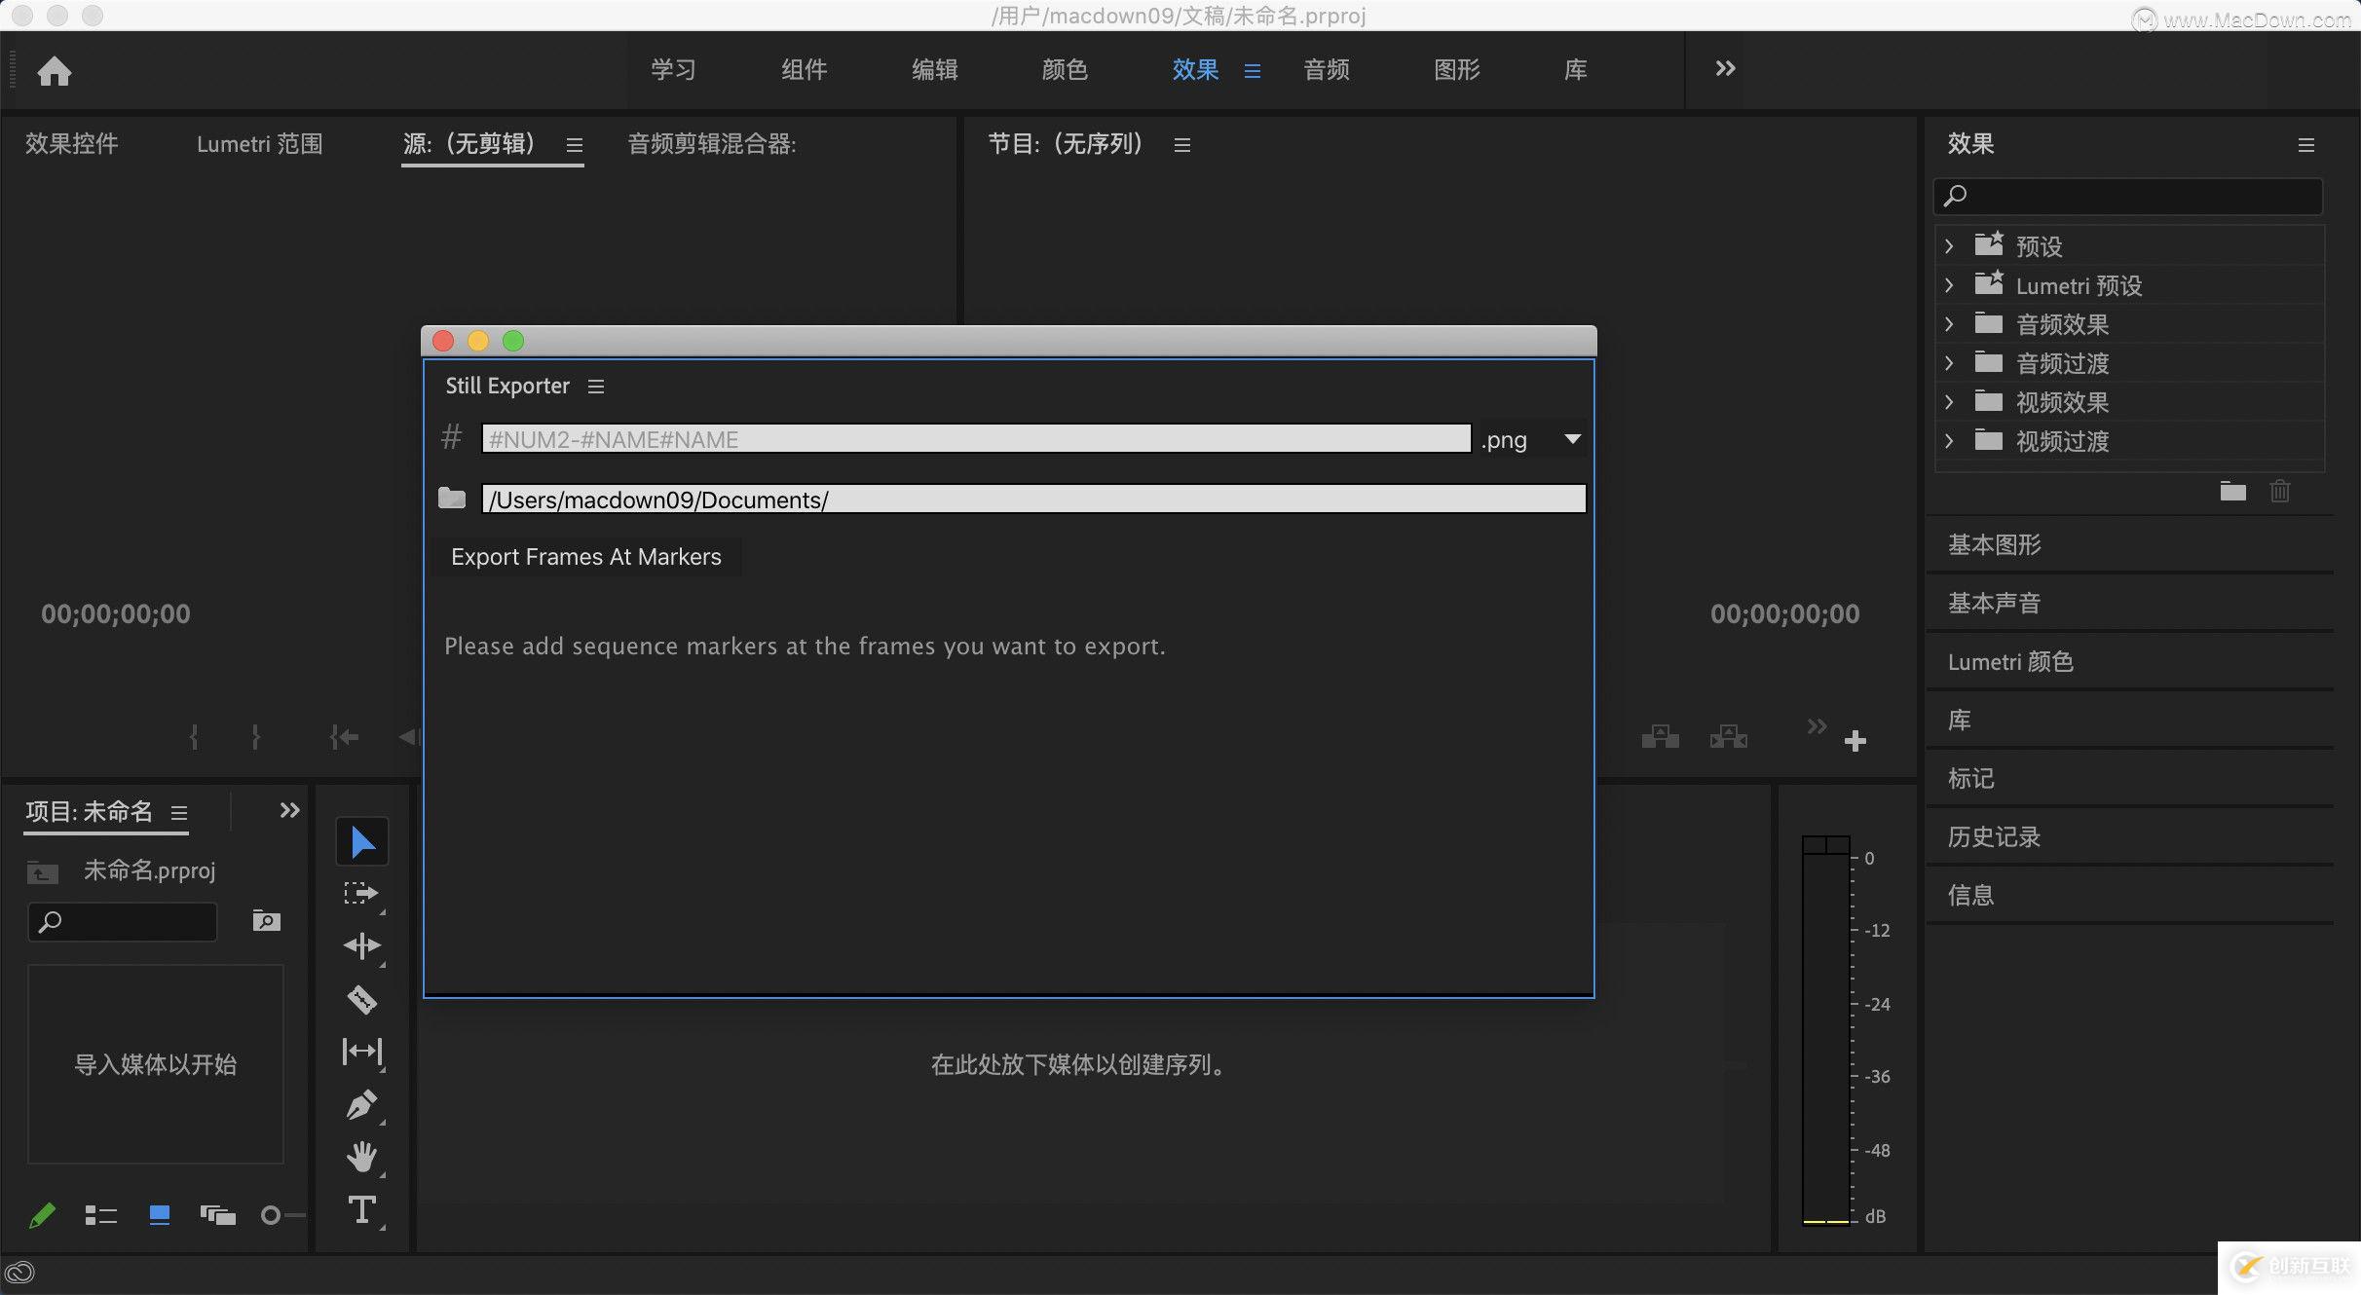The width and height of the screenshot is (2361, 1295).
Task: Click the Documents output path field
Action: [x=1034, y=499]
